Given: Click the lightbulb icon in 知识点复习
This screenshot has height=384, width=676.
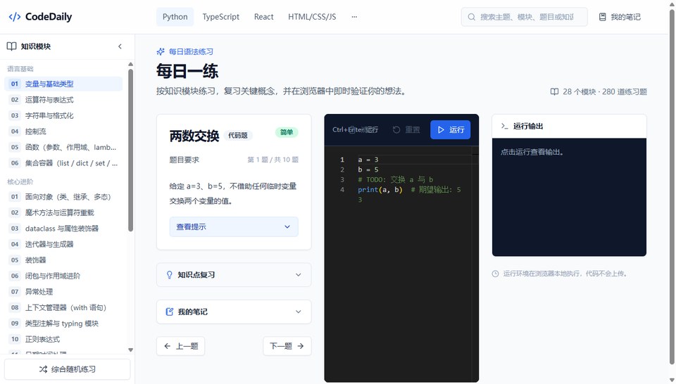Looking at the screenshot, I should 170,275.
